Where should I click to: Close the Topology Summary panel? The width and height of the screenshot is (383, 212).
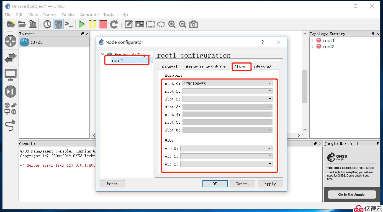(378, 34)
